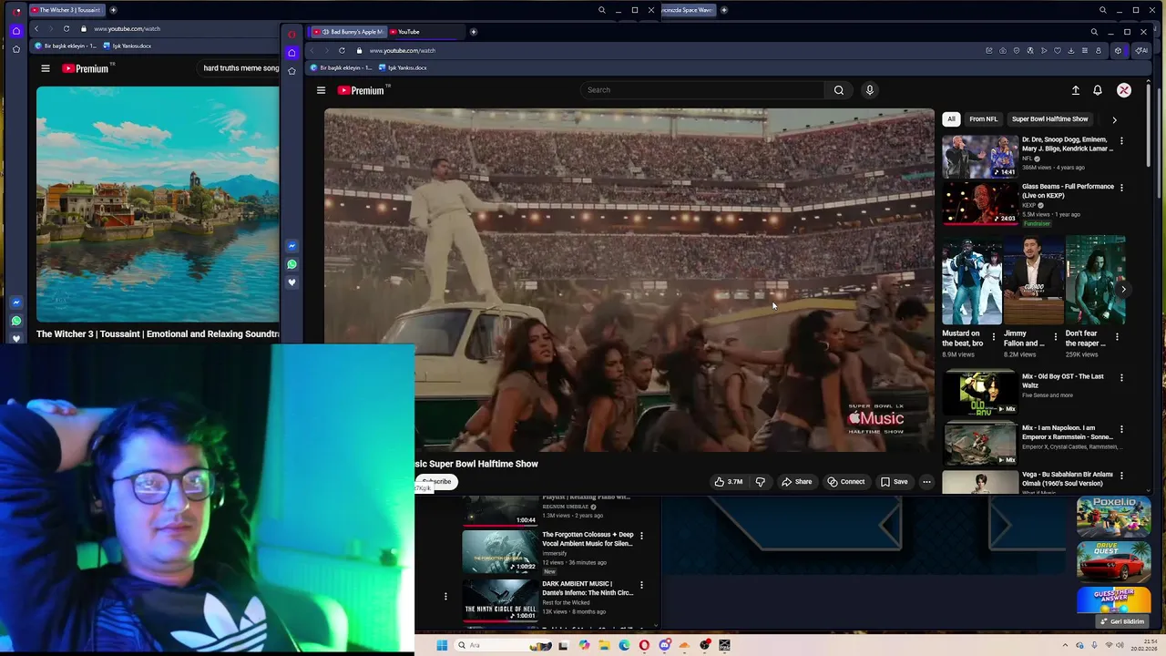Open Mustard on the beat short
1166x656 pixels.
click(971, 281)
